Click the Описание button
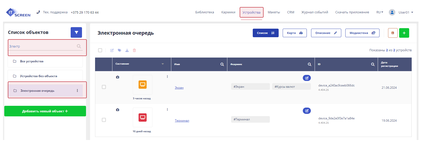The height and width of the screenshot is (142, 422). (326, 33)
